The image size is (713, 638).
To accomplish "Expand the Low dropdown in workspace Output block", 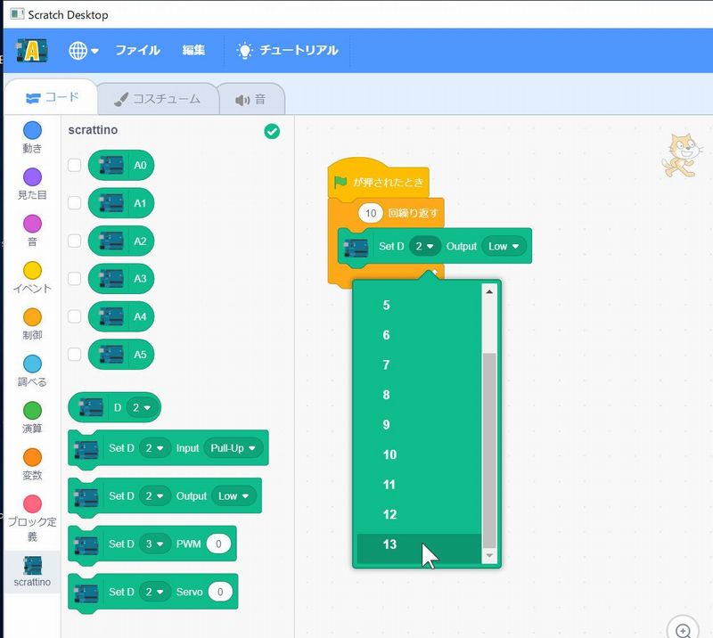I will (x=504, y=246).
